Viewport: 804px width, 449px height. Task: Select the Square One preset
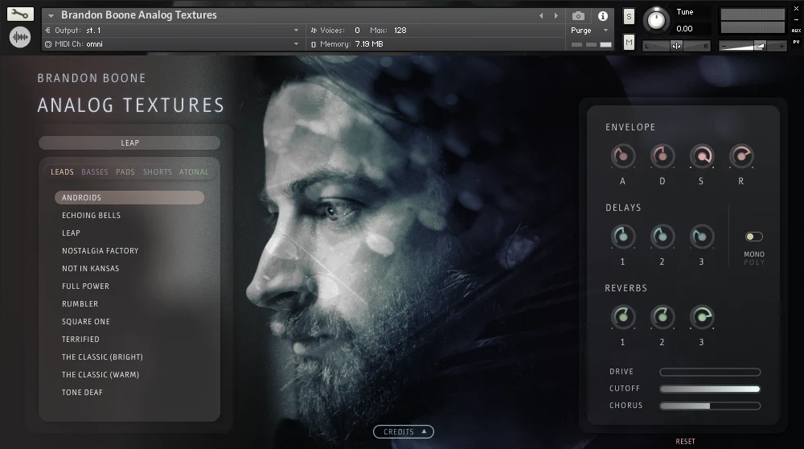(x=86, y=322)
